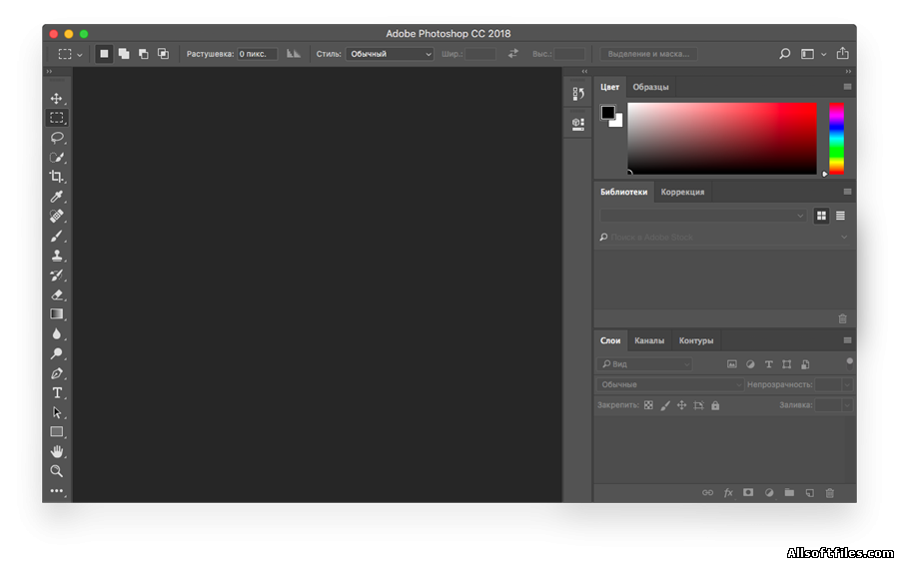Select the Blur tool
This screenshot has height=563, width=899.
click(56, 333)
